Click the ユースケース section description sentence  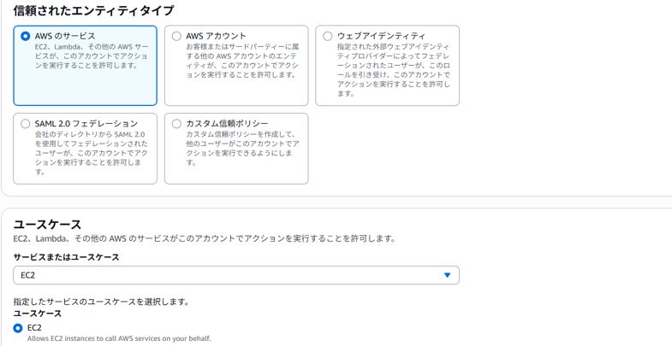tap(204, 238)
